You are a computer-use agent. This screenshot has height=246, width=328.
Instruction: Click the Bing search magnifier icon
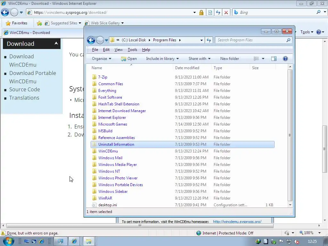point(319,12)
